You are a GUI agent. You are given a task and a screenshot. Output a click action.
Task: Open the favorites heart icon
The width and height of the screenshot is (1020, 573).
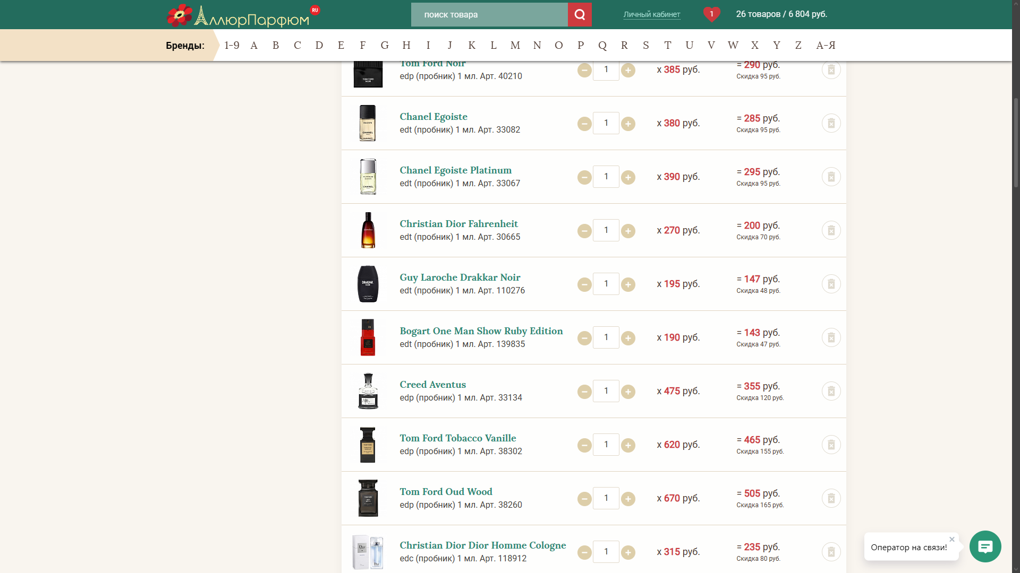(711, 14)
